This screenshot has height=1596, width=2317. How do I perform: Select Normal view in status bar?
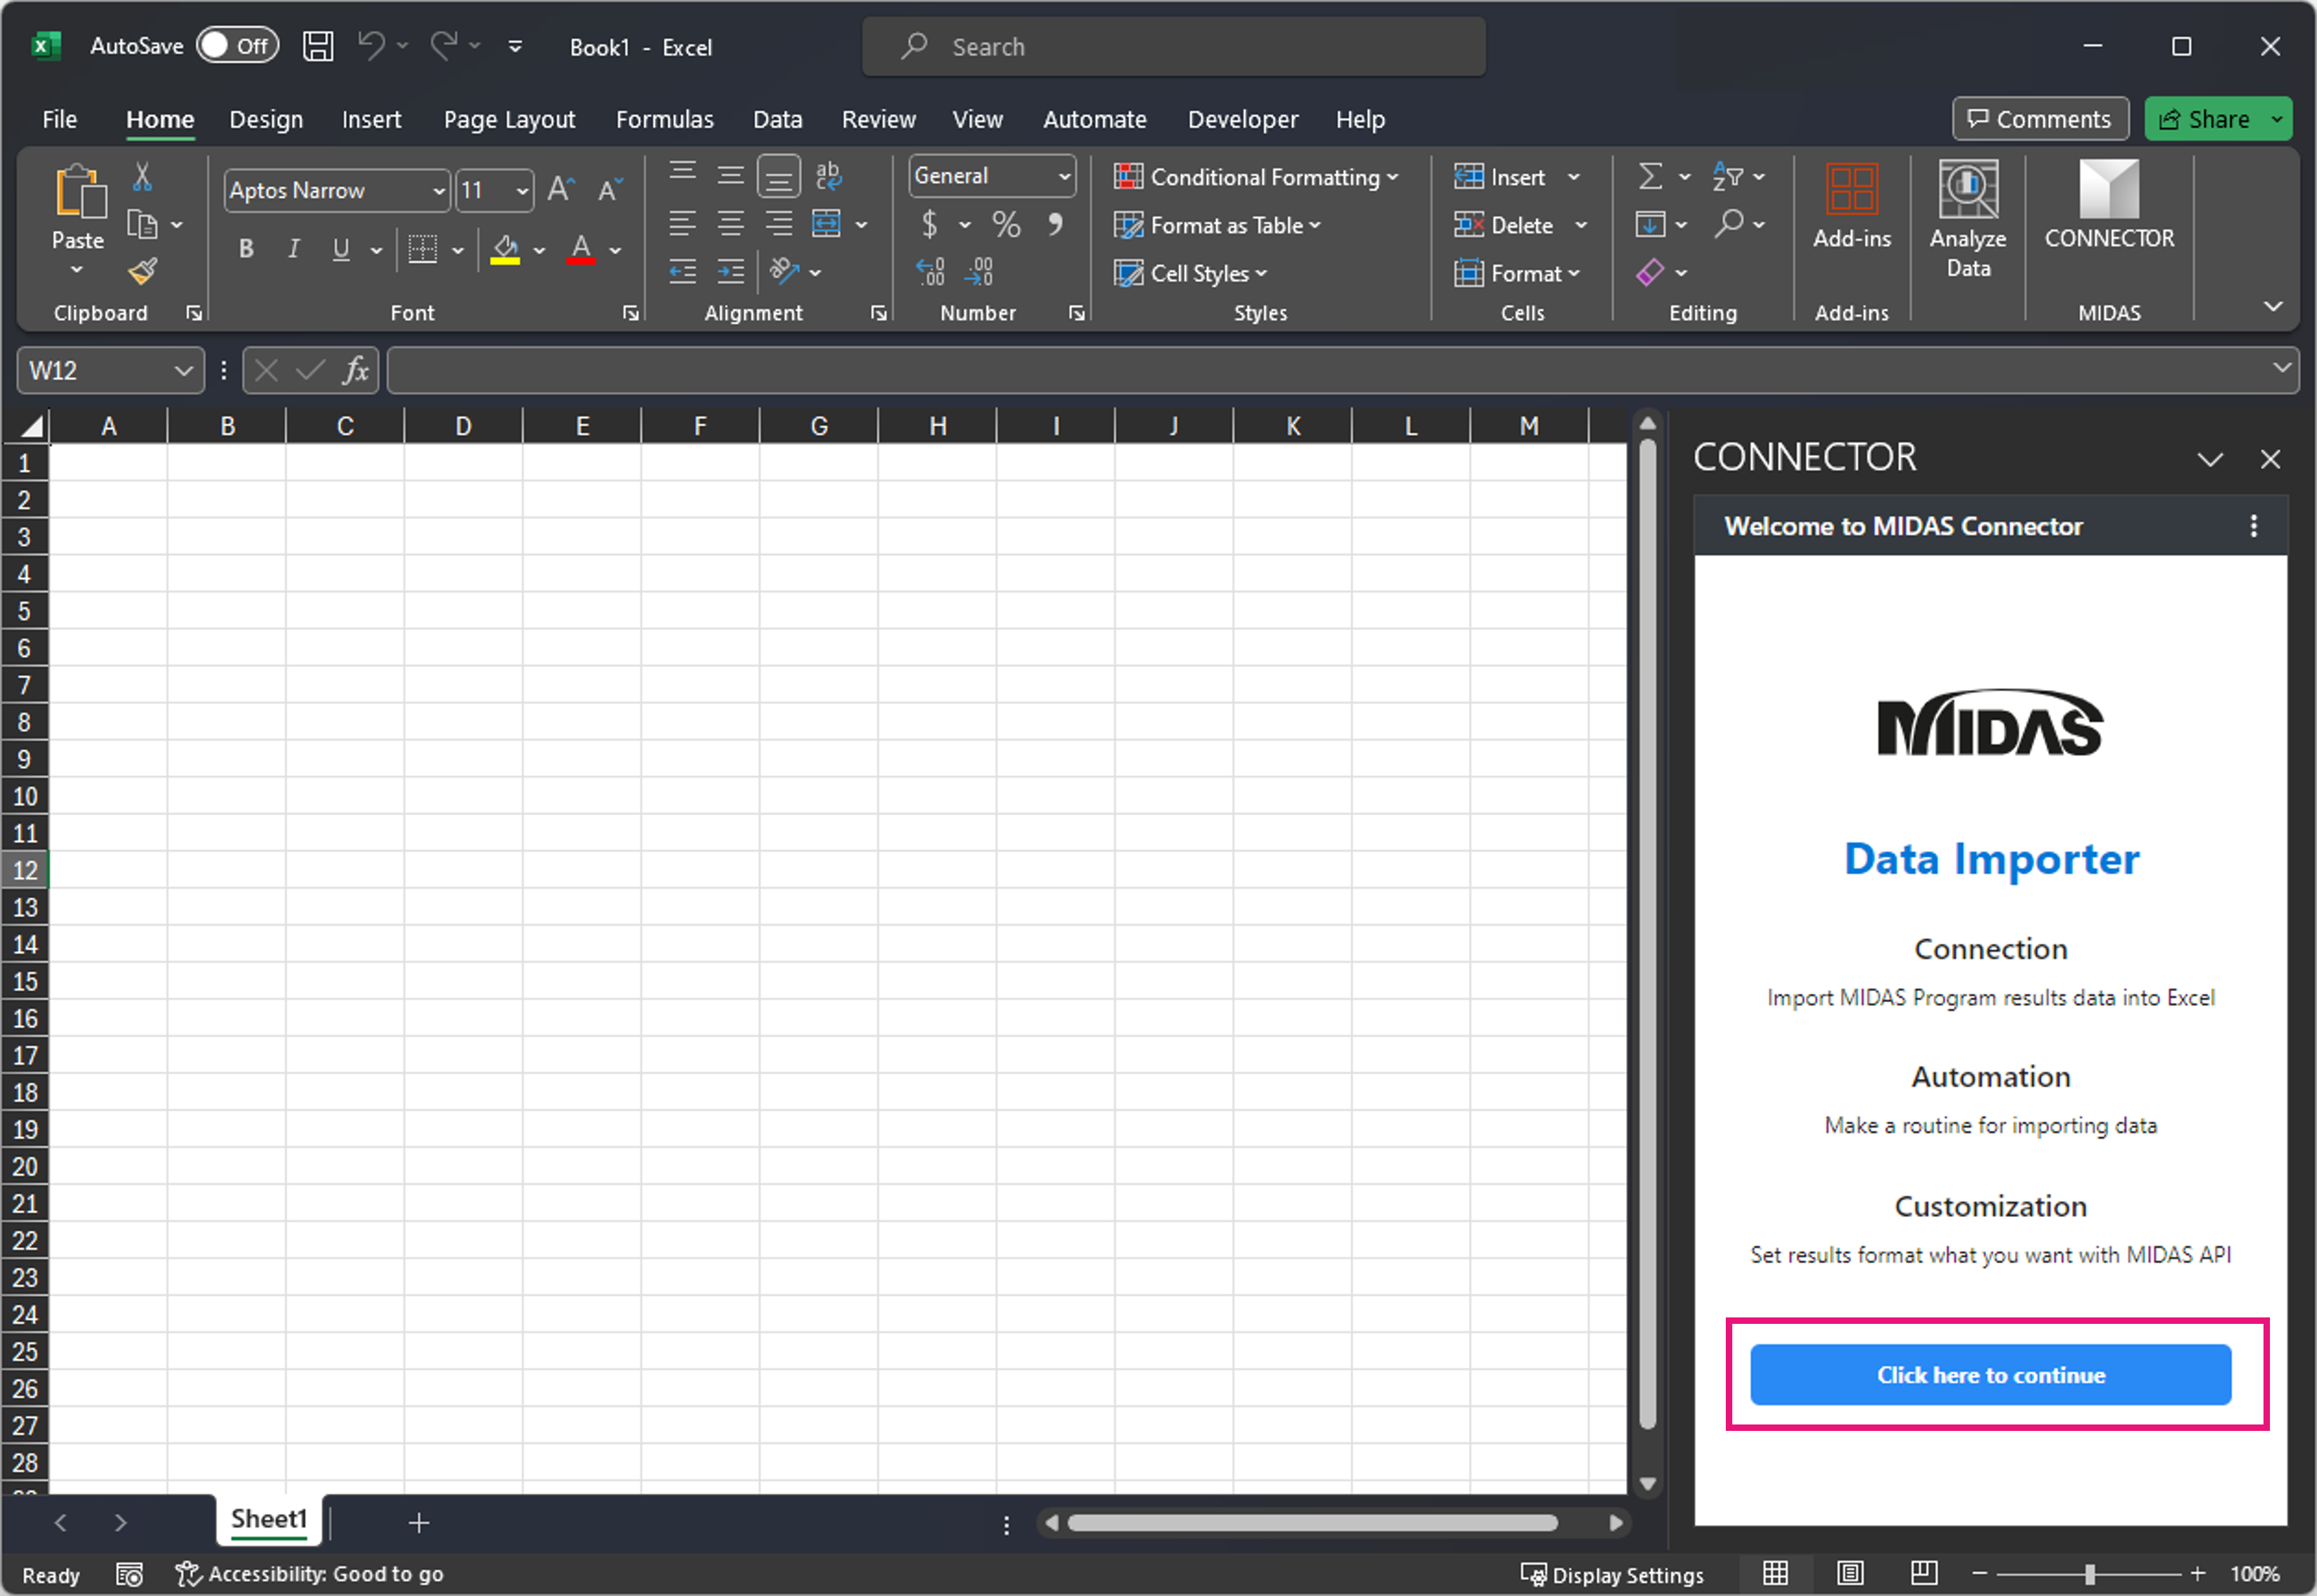click(1775, 1574)
